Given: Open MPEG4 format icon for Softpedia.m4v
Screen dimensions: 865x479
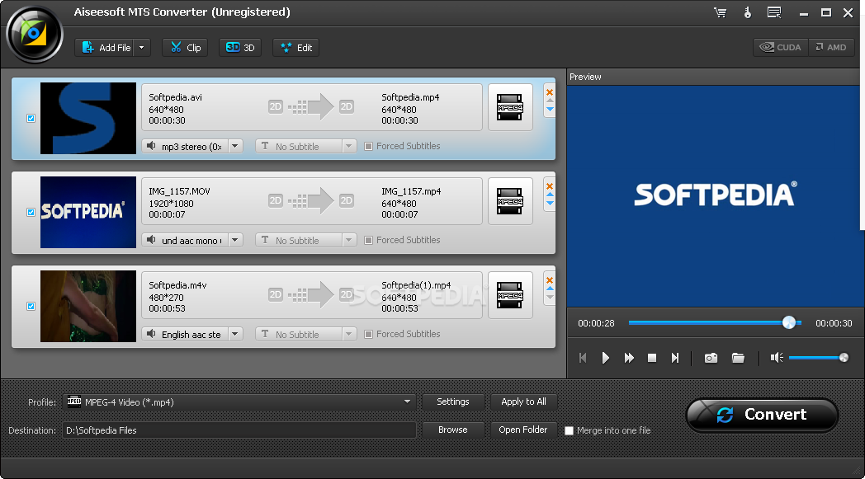Looking at the screenshot, I should pos(510,295).
